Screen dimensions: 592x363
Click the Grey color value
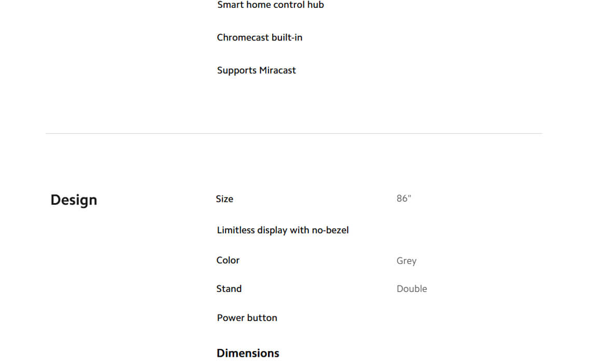[x=406, y=261]
